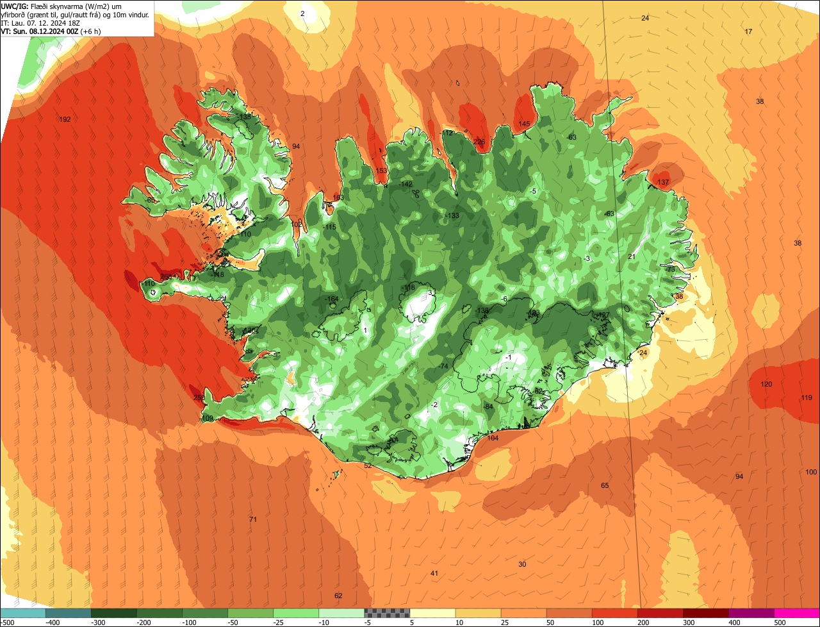The width and height of the screenshot is (820, 627).
Task: Click the magenta legend swatch right of 500
Action: coord(797,613)
